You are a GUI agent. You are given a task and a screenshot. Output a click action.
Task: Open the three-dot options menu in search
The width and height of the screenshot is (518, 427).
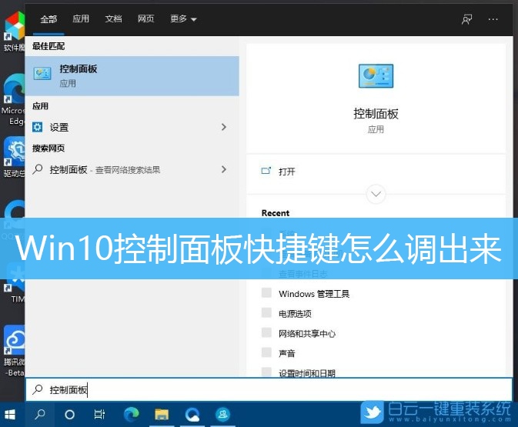493,19
